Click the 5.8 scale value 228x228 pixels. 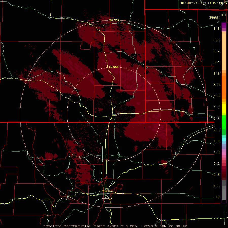(217, 85)
